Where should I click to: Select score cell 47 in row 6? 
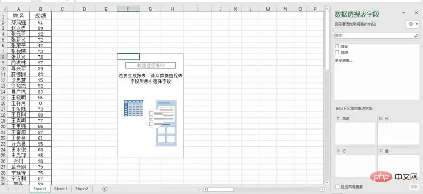tap(40, 45)
